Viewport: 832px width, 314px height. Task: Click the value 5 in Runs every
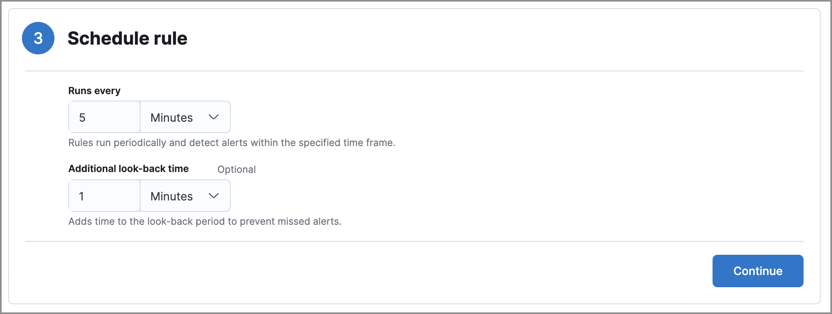click(82, 118)
